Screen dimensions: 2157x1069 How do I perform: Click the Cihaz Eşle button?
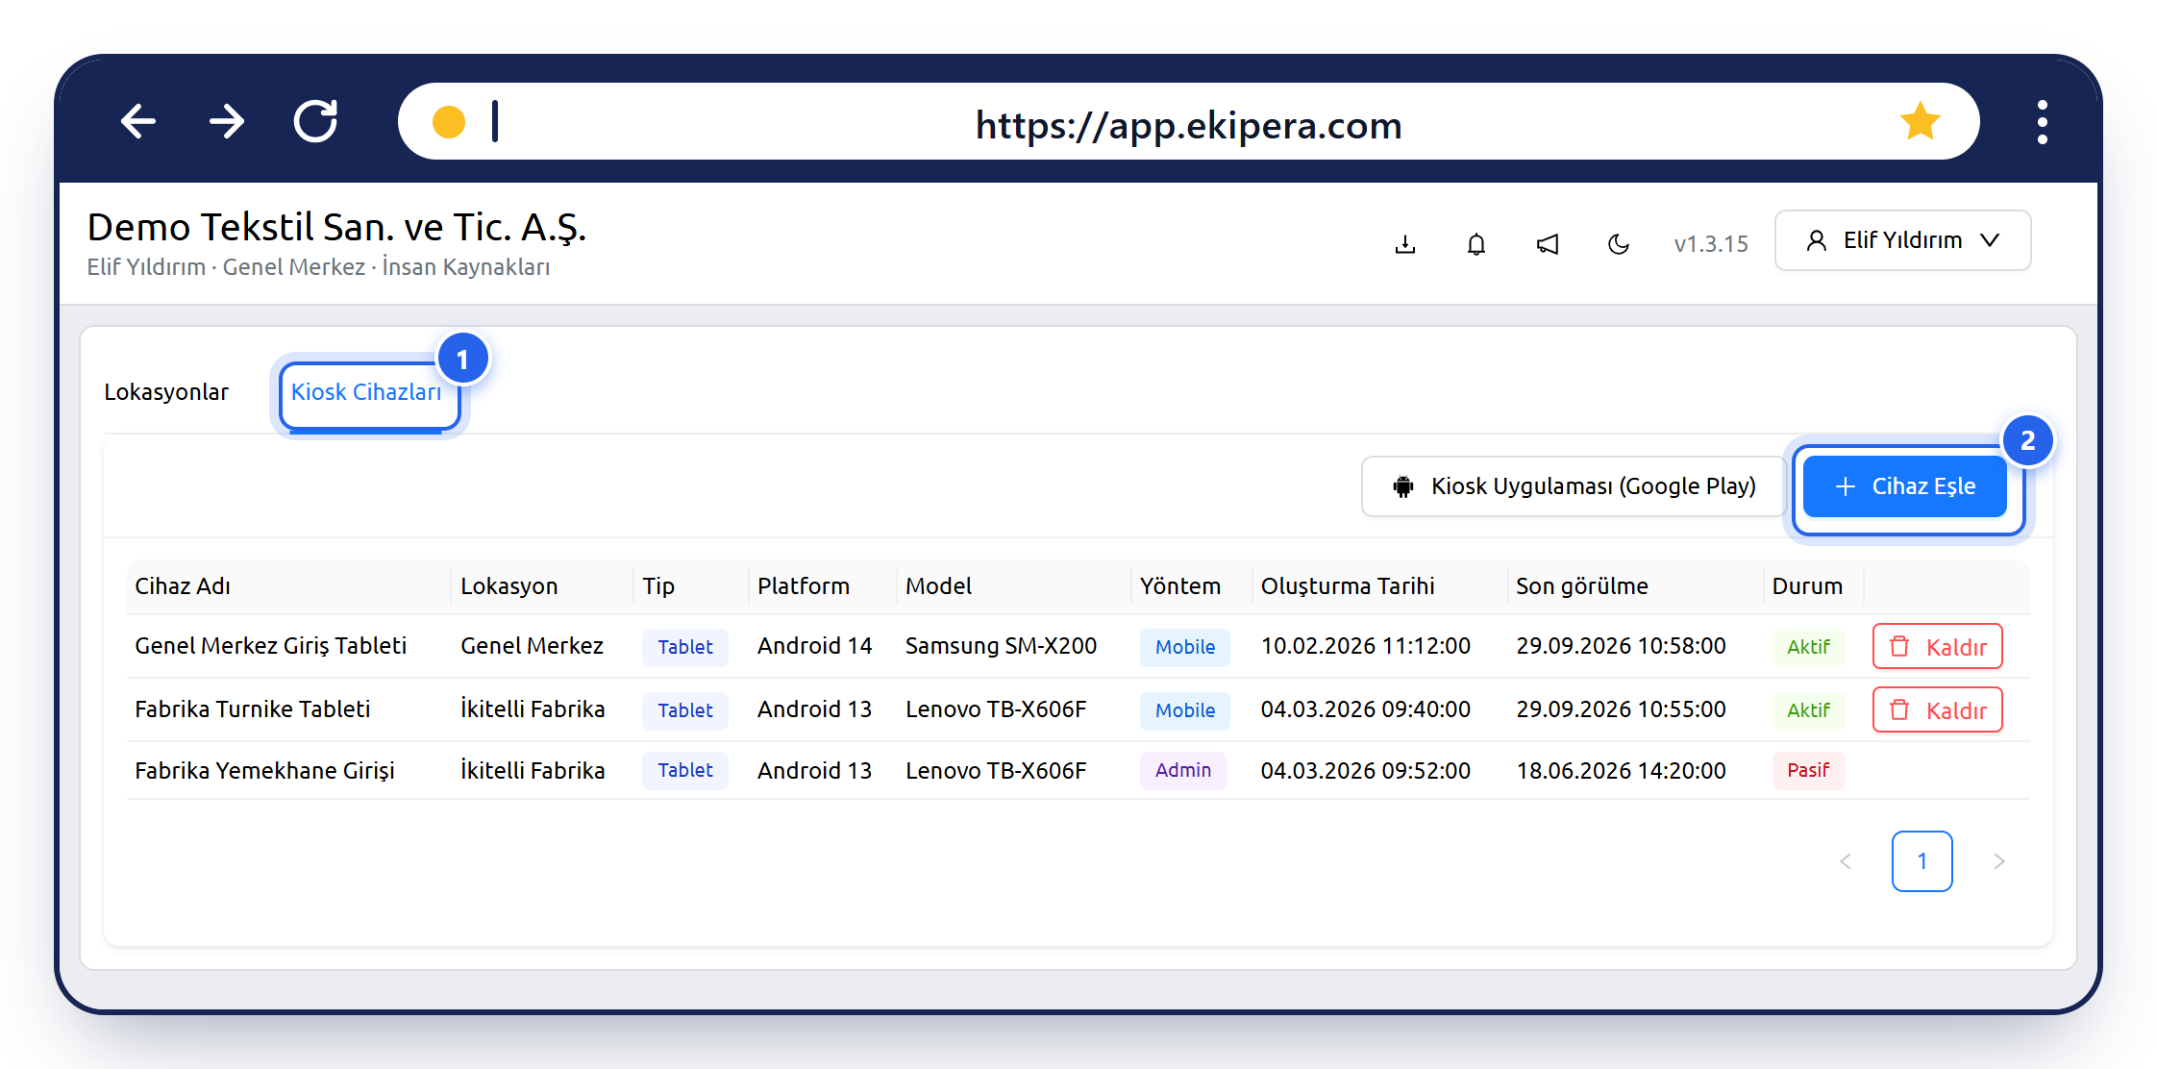click(1905, 486)
